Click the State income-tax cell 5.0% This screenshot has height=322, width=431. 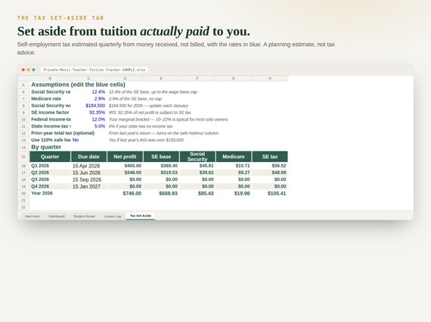pyautogui.click(x=88, y=126)
